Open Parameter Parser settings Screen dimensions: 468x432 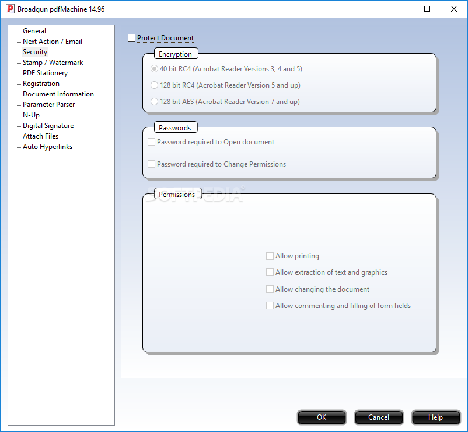coord(48,104)
